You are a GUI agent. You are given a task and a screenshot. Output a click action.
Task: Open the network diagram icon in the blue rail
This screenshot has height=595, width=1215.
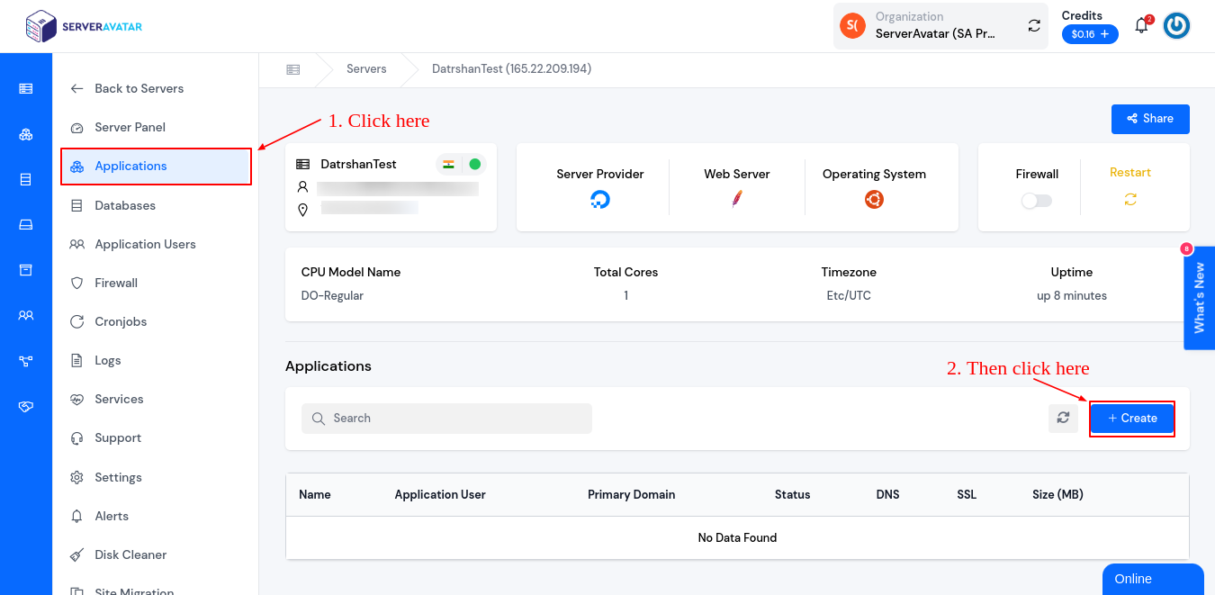[x=26, y=361]
